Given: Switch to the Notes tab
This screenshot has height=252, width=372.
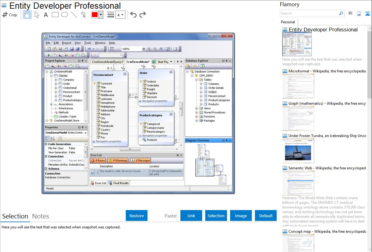Looking at the screenshot, I should (41, 216).
